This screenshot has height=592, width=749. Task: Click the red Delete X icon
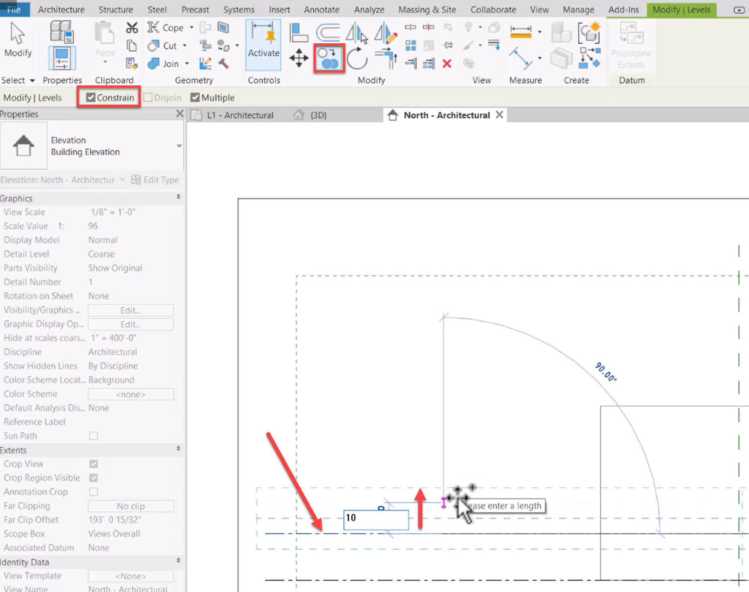(x=447, y=64)
